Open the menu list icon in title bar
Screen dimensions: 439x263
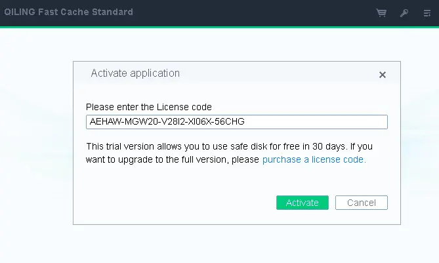[427, 12]
